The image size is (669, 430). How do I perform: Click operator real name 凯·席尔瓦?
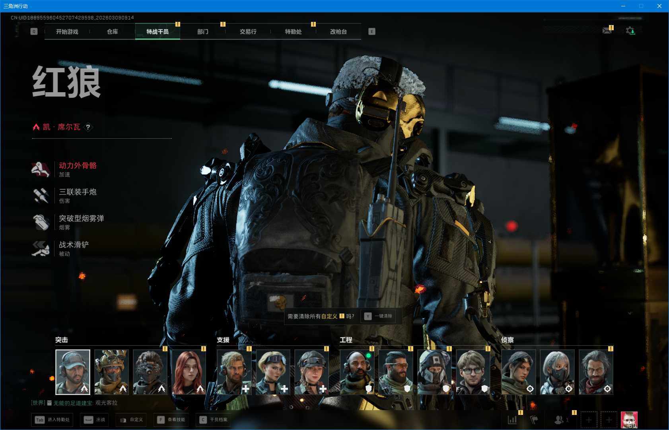coord(61,127)
